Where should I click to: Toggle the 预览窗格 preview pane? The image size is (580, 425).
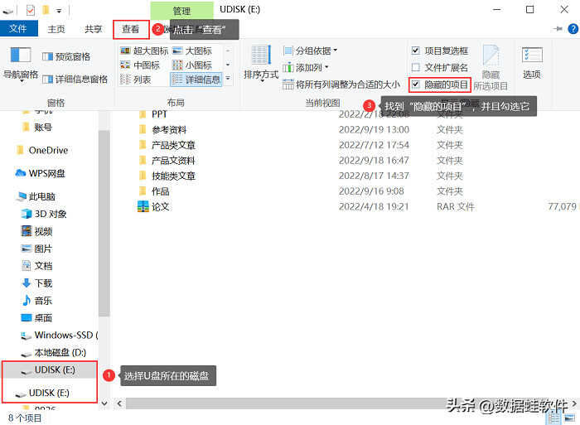click(x=66, y=56)
